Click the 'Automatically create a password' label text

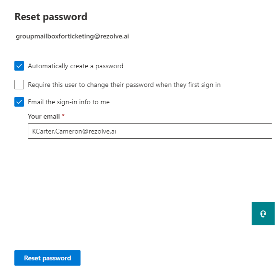76,66
